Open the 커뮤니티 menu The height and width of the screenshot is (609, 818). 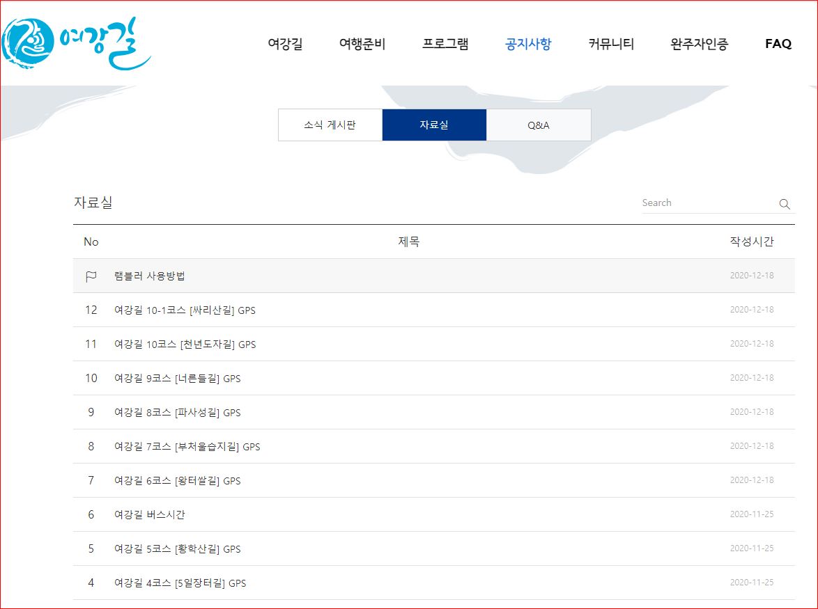point(611,44)
